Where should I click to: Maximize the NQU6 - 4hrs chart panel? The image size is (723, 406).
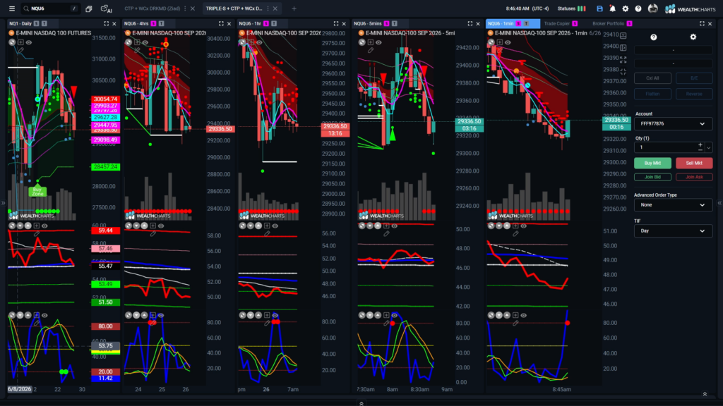coord(221,23)
